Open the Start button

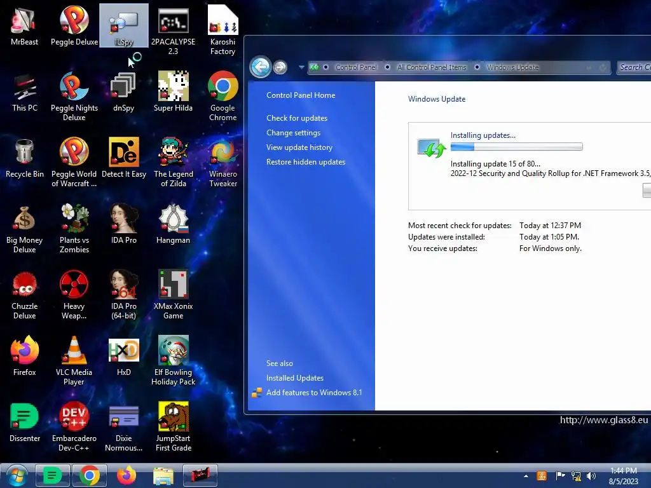click(16, 476)
